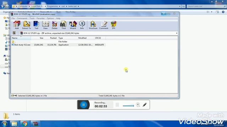Open the Tools menu
The height and width of the screenshot is (127, 227).
pos(32,18)
